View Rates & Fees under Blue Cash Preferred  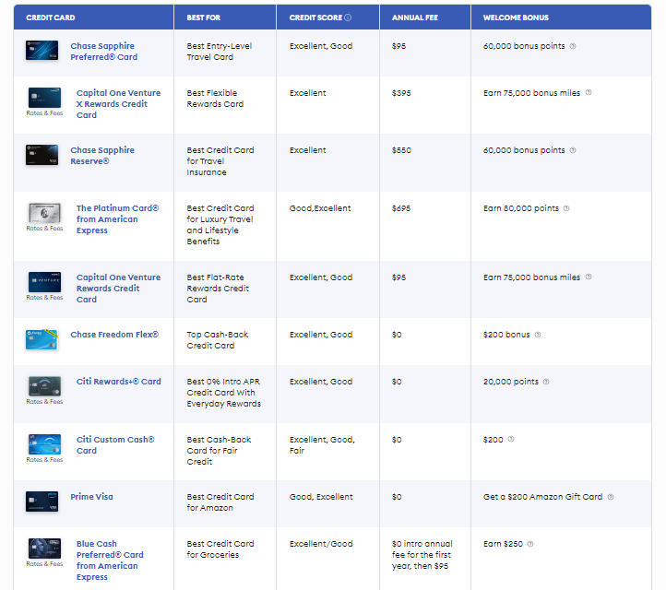click(x=44, y=564)
